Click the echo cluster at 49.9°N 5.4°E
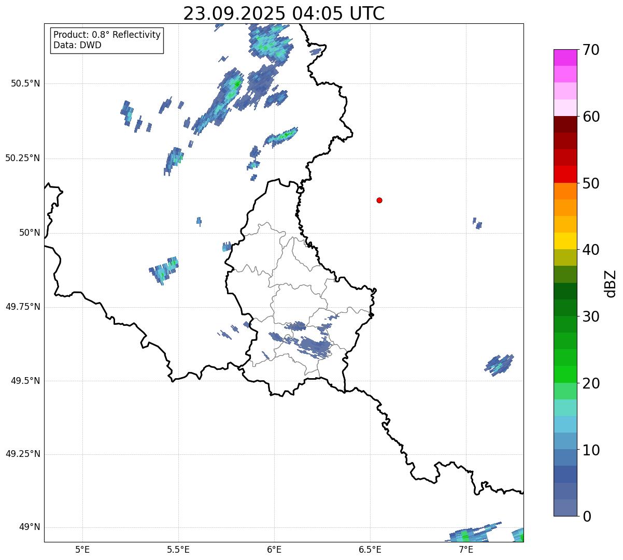 pos(164,270)
